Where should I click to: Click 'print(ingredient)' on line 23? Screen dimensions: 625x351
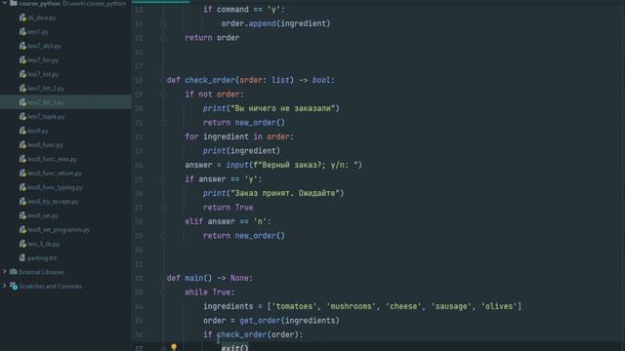click(x=241, y=151)
